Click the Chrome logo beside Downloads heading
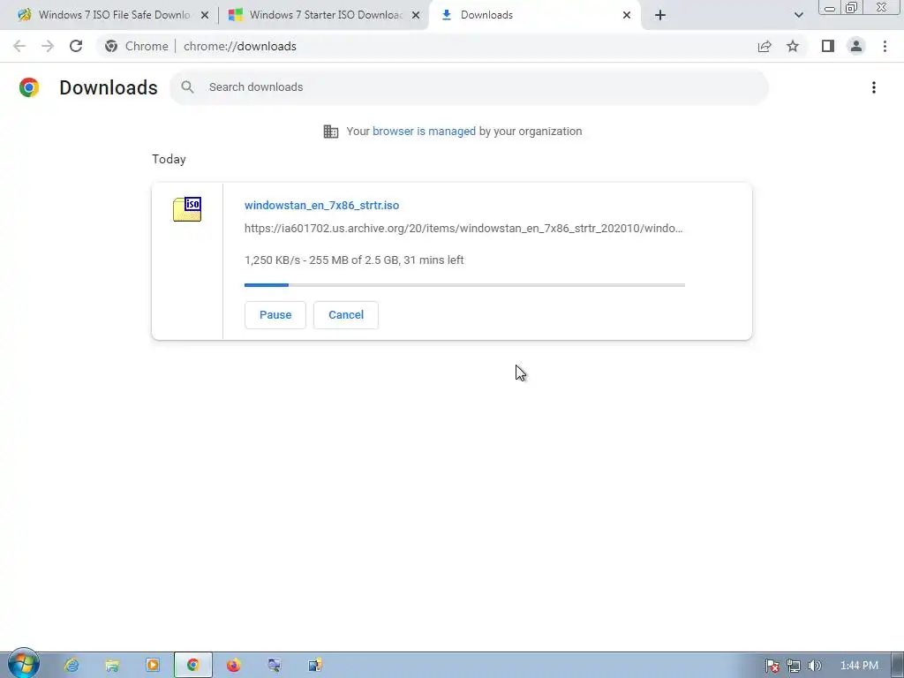This screenshot has width=904, height=678. point(29,87)
